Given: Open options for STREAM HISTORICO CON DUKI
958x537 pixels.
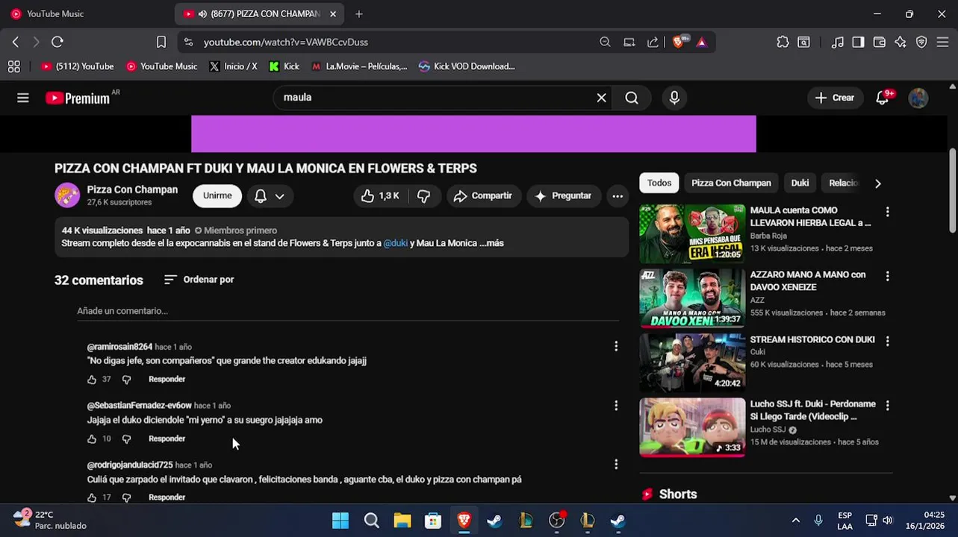Looking at the screenshot, I should click(x=887, y=341).
